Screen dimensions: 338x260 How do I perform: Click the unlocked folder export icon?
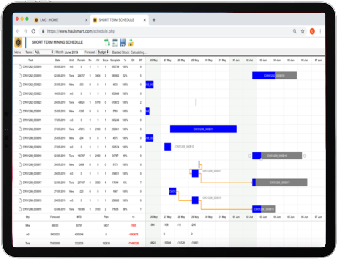point(131,43)
